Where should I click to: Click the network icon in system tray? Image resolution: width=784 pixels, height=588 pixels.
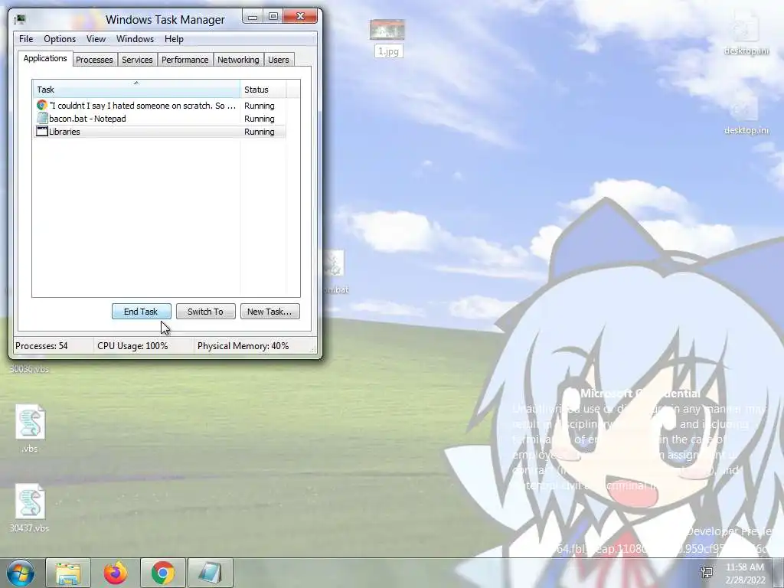click(x=707, y=572)
